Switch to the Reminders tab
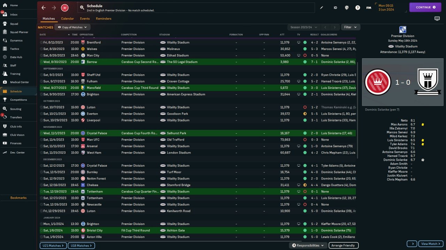The height and width of the screenshot is (250, 446). (103, 19)
